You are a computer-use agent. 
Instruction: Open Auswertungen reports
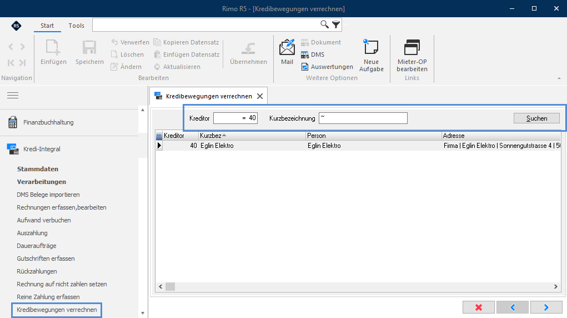(x=327, y=67)
